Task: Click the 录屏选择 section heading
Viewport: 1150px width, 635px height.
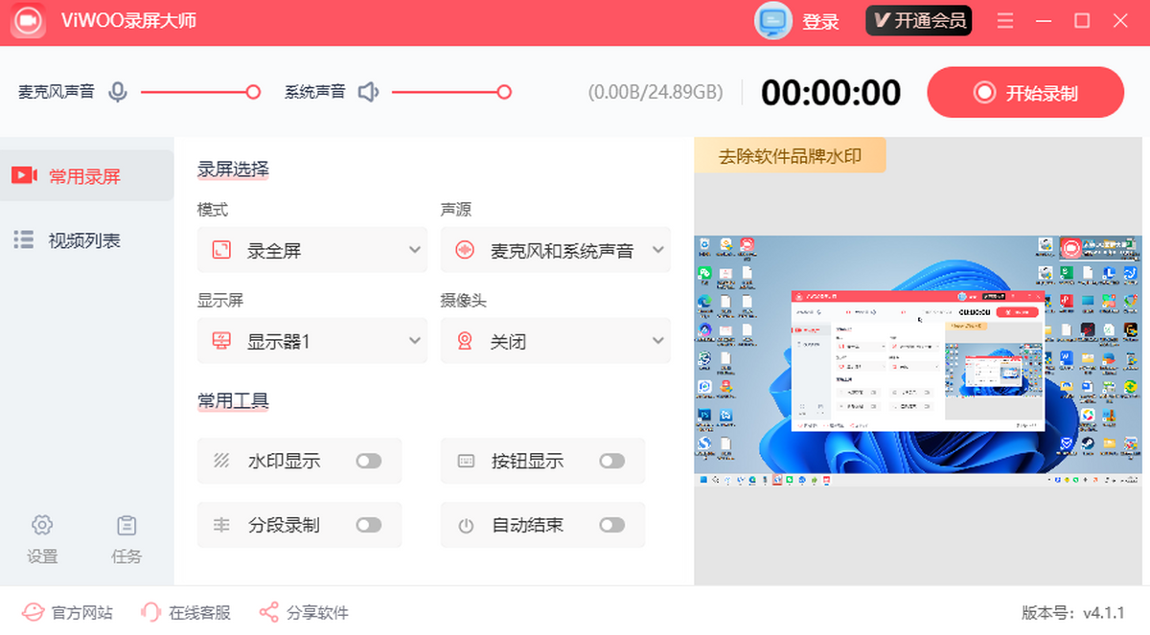Action: tap(233, 170)
